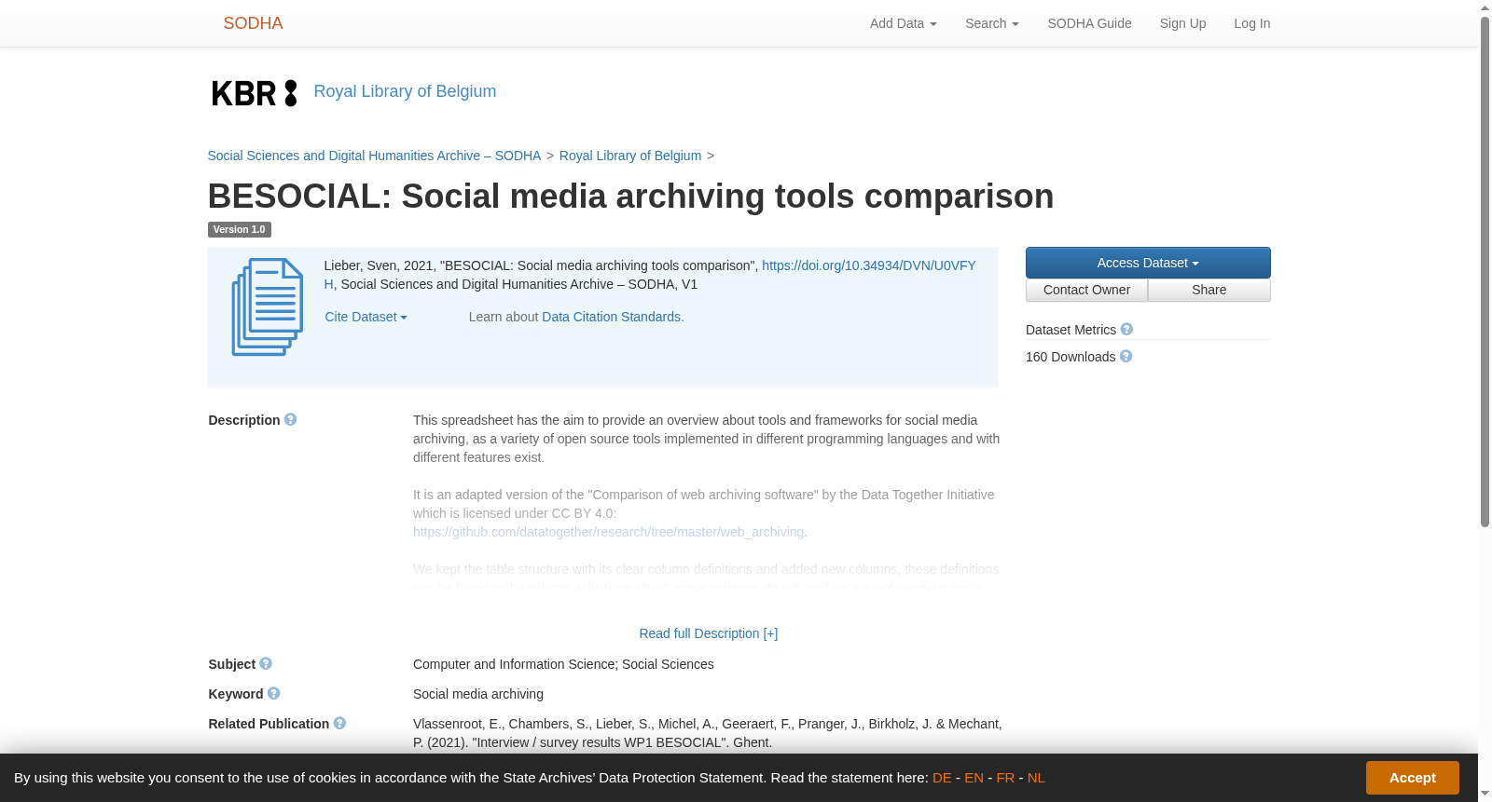
Task: Click the Version 1.0 badge
Action: [239, 229]
